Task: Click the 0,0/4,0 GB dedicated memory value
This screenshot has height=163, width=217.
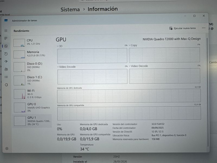Action: click(88, 129)
